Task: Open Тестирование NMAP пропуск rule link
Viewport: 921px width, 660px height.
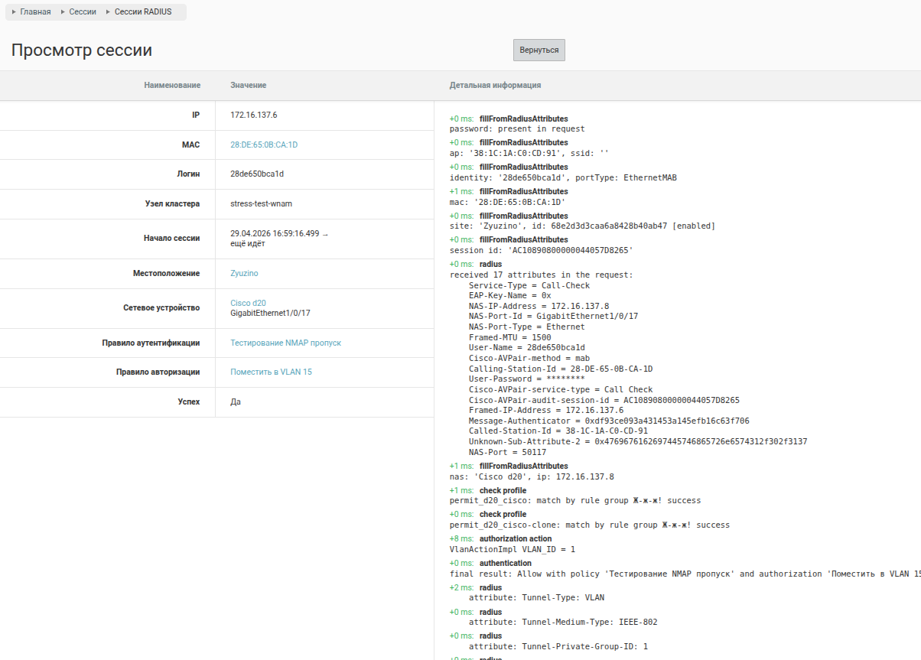Action: (286, 343)
